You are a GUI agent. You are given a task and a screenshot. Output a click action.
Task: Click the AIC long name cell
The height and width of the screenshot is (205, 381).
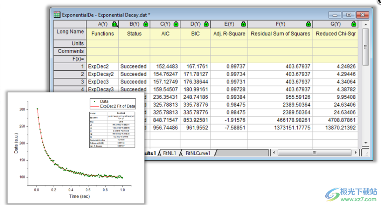click(165, 34)
